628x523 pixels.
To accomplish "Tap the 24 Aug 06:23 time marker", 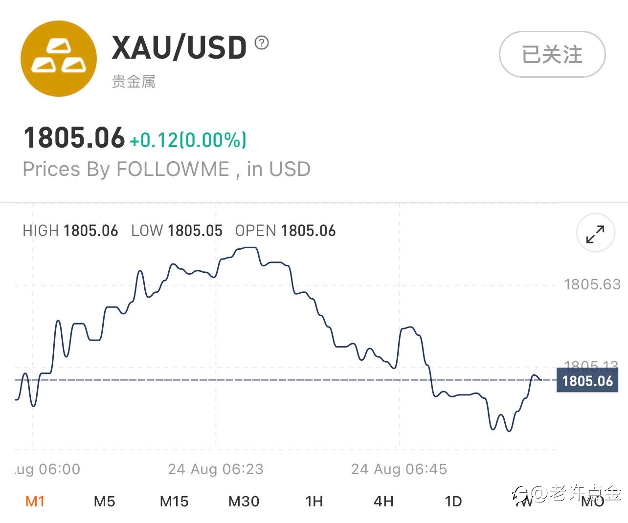I will [216, 469].
